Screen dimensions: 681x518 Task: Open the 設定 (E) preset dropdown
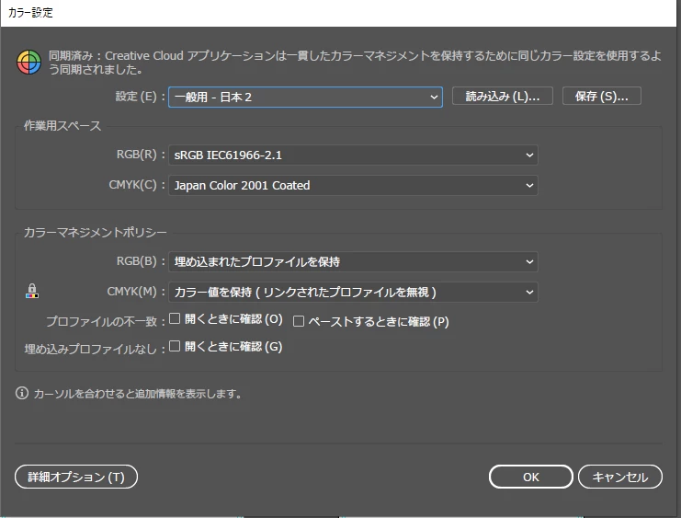305,97
